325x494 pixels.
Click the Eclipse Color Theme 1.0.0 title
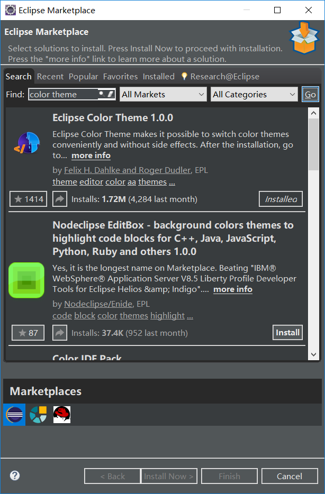pyautogui.click(x=113, y=117)
